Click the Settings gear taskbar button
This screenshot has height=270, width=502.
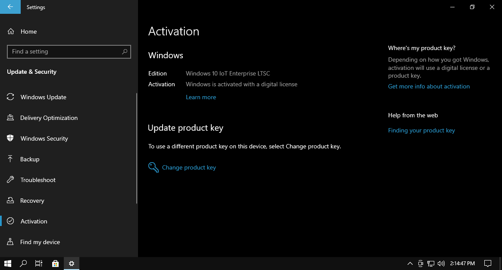click(x=72, y=263)
